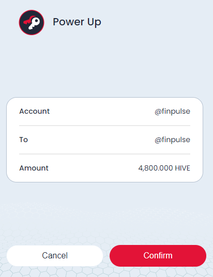Click the @finpulse value in Account row
The width and height of the screenshot is (213, 277).
[x=172, y=112]
